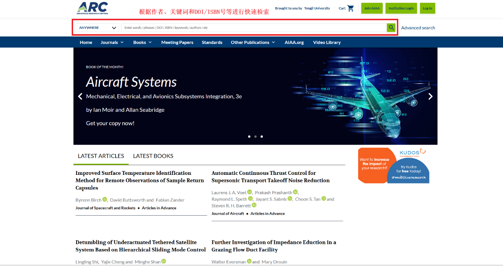
Task: Open Walter Eversman's ORCID icon
Action: tap(249, 261)
